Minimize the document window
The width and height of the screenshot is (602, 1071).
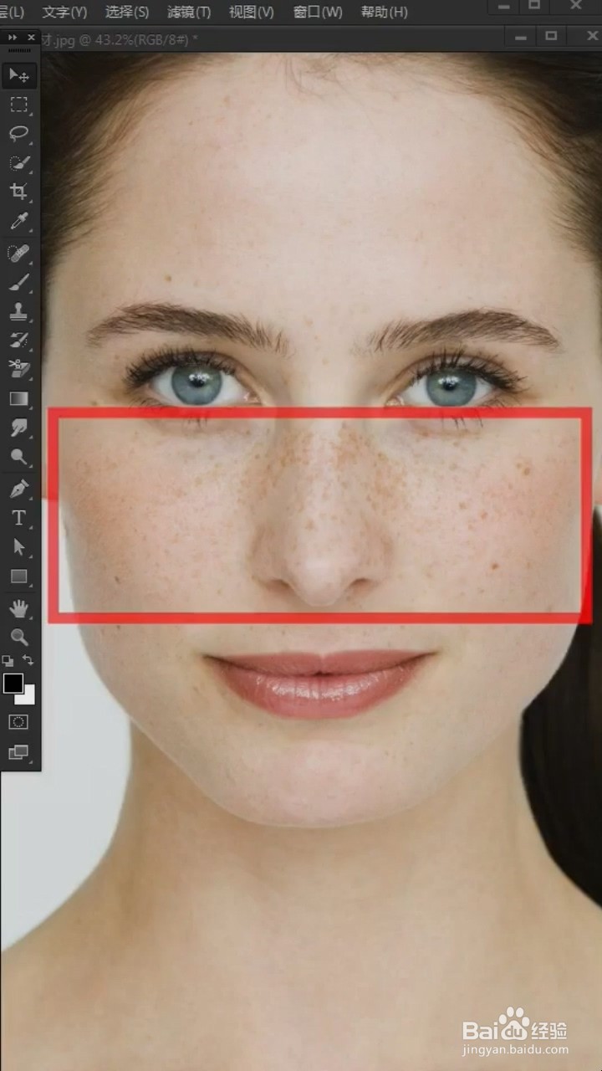pyautogui.click(x=520, y=36)
